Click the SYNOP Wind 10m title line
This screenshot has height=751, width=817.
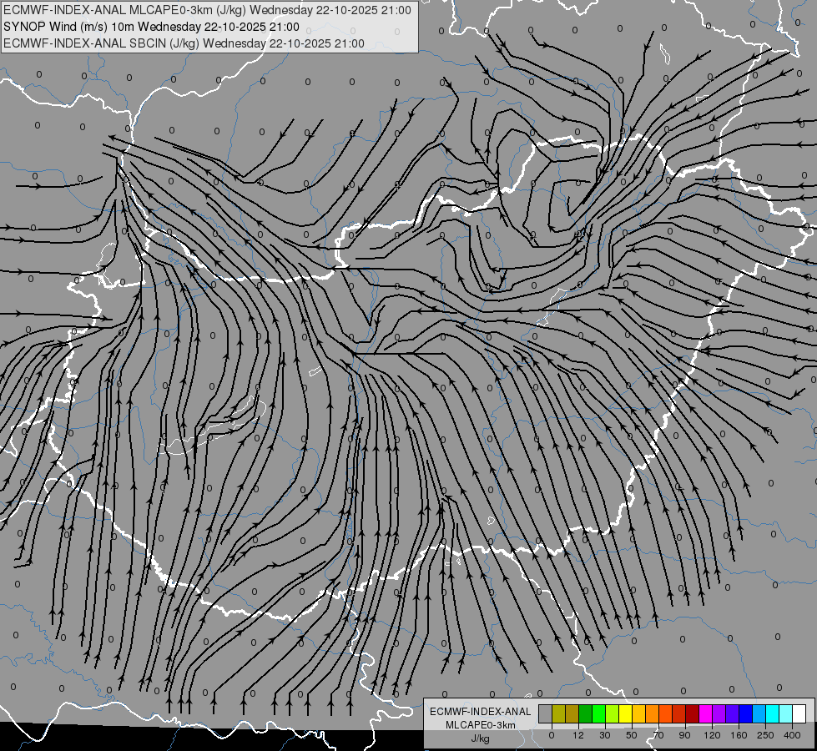(x=151, y=27)
